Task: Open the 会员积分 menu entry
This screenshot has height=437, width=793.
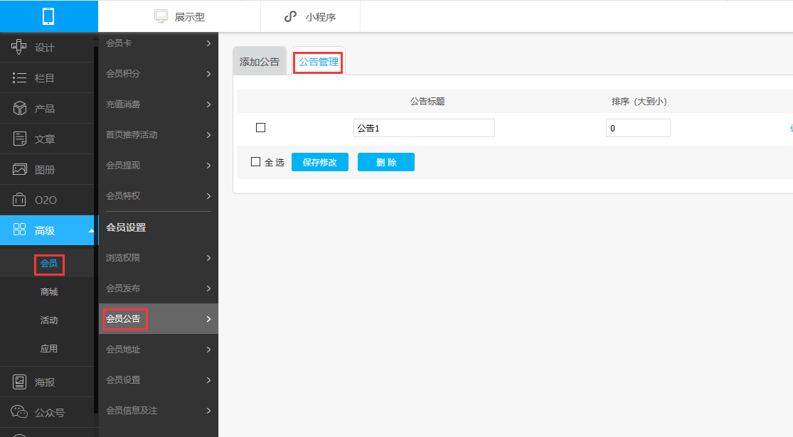Action: coord(159,74)
